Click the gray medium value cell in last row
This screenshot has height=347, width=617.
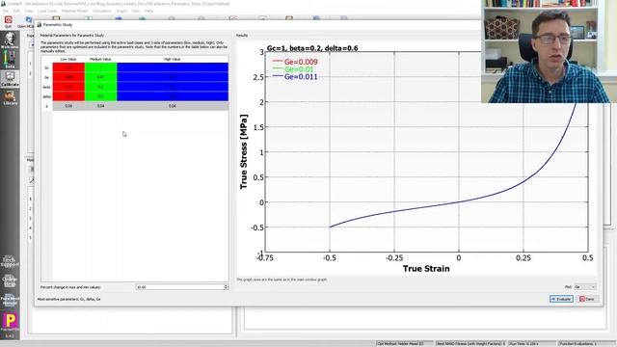click(100, 106)
